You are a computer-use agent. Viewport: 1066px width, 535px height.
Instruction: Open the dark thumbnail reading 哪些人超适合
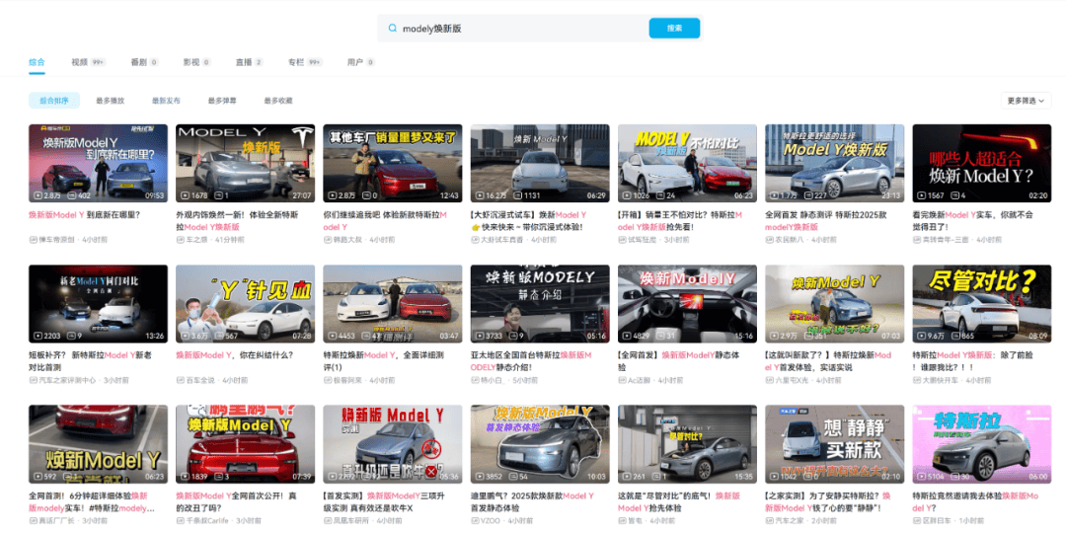[982, 163]
